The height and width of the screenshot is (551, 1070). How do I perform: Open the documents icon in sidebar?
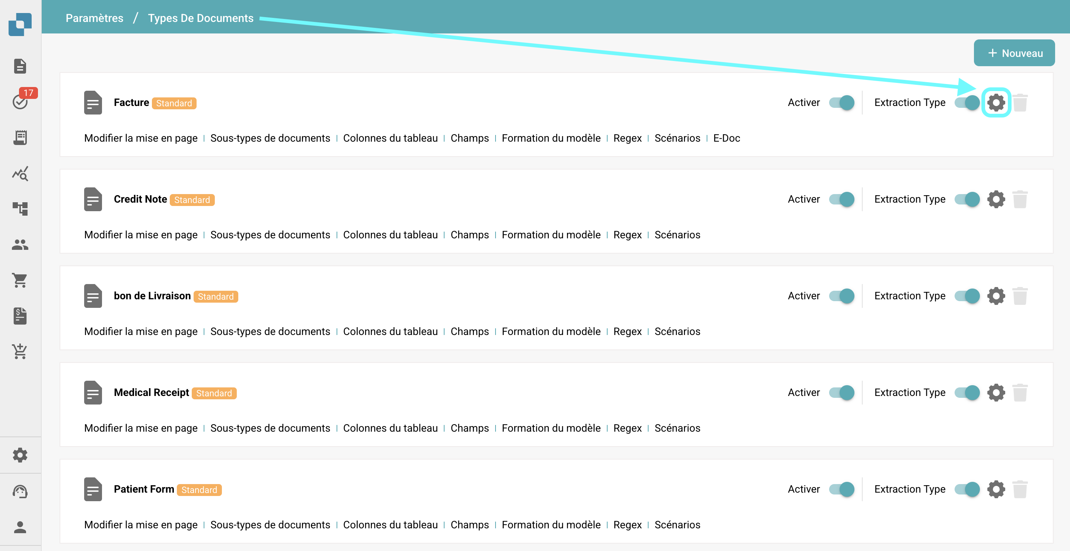[x=20, y=66]
